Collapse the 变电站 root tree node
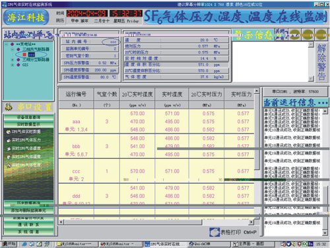 coord(7,44)
